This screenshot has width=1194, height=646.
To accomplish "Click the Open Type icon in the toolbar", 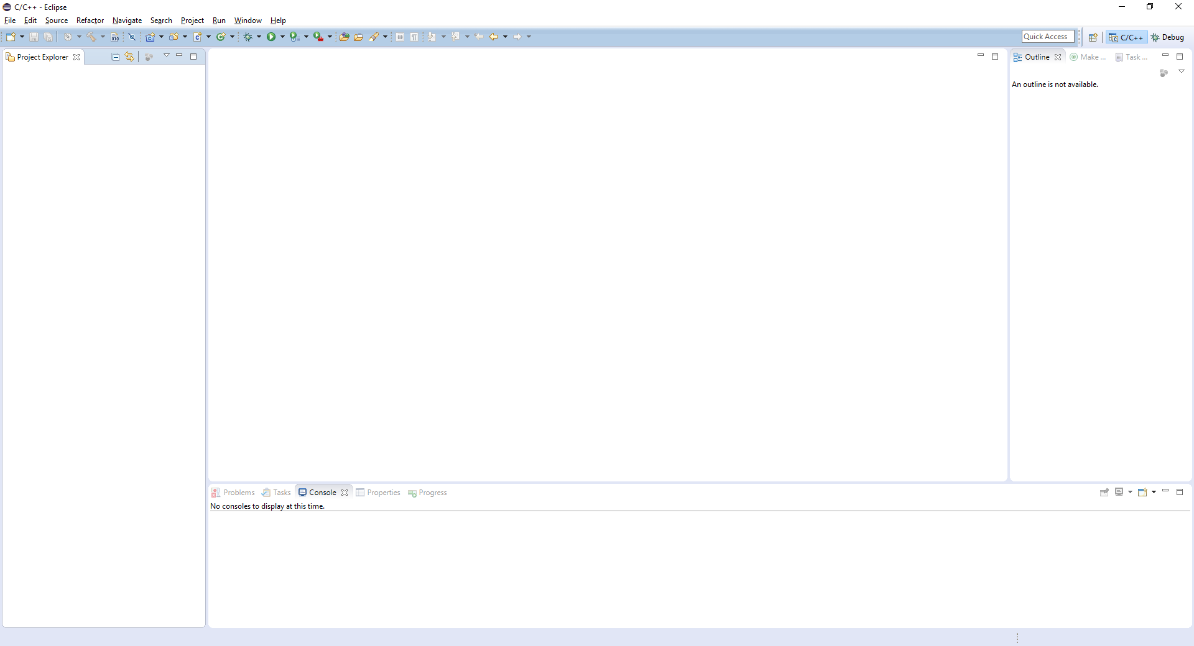I will tap(343, 37).
